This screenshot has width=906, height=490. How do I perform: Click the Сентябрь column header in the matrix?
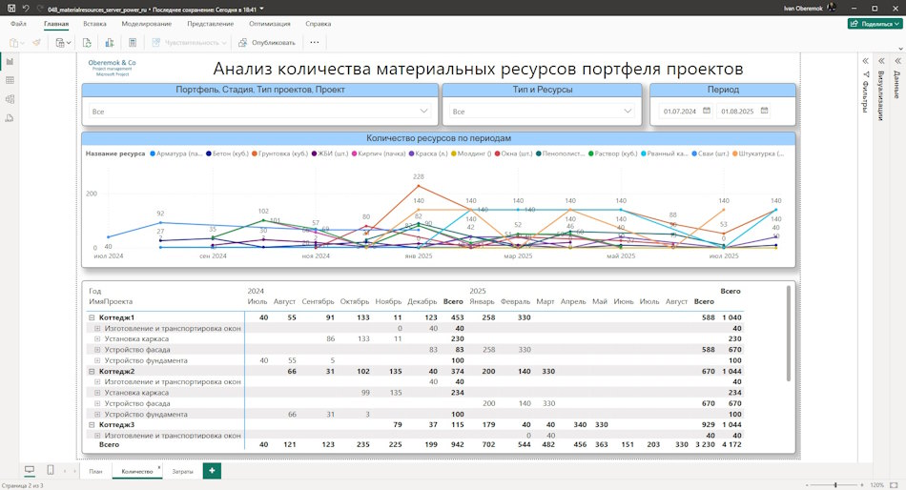318,301
